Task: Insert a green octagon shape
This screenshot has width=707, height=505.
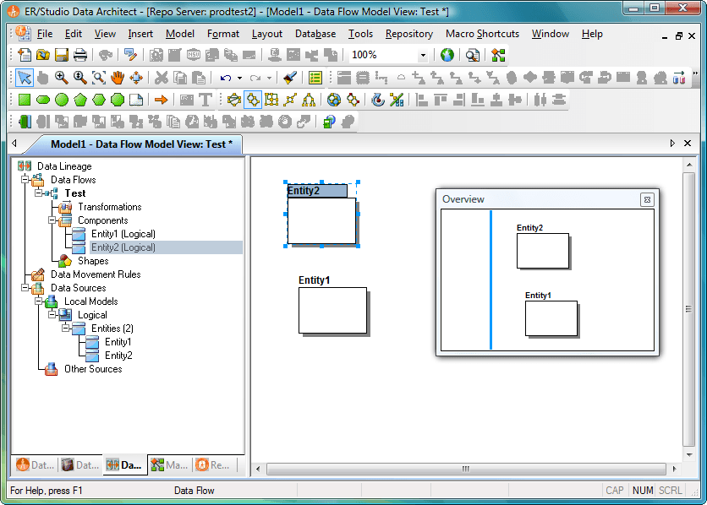Action: tap(118, 100)
